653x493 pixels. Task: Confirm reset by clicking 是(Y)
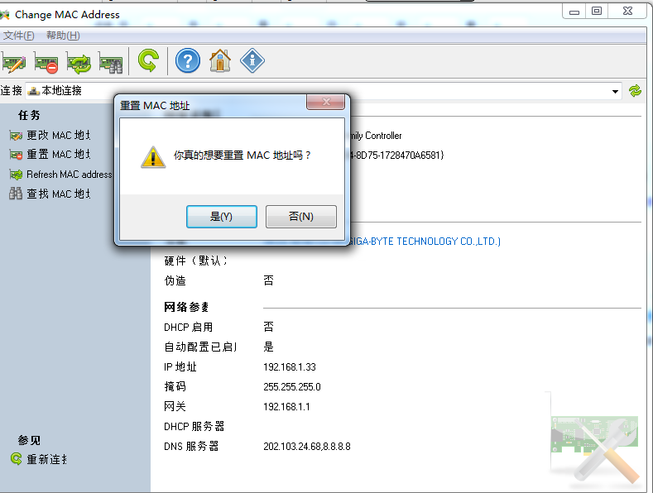221,217
